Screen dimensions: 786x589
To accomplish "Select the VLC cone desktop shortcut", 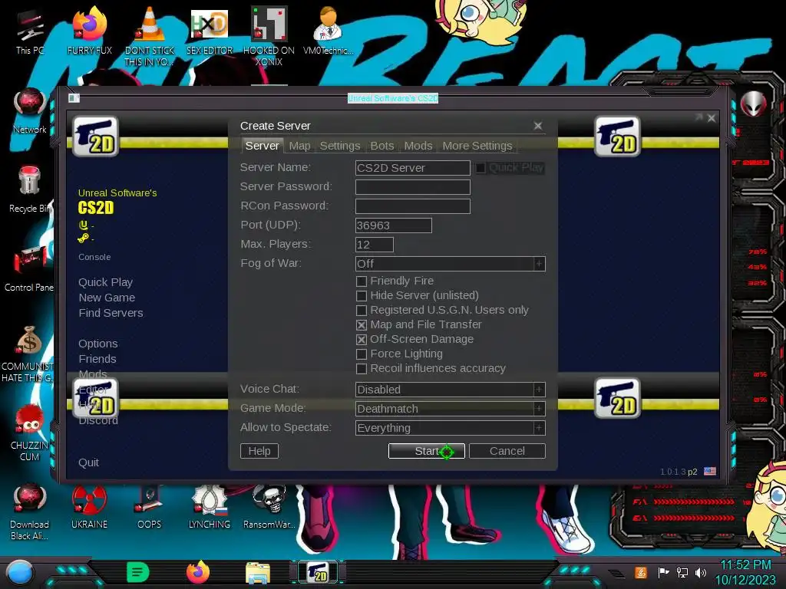I will 150,36.
